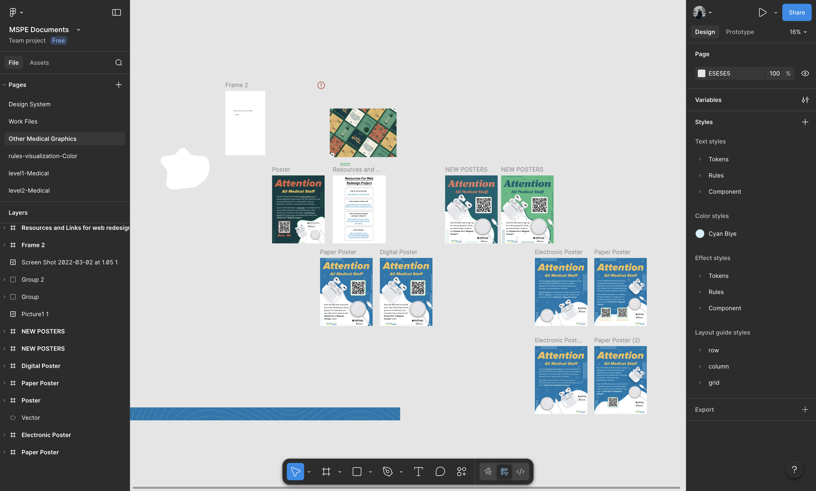Click the page color swatch E5E5E5
Viewport: 816px width, 491px height.
tap(701, 73)
